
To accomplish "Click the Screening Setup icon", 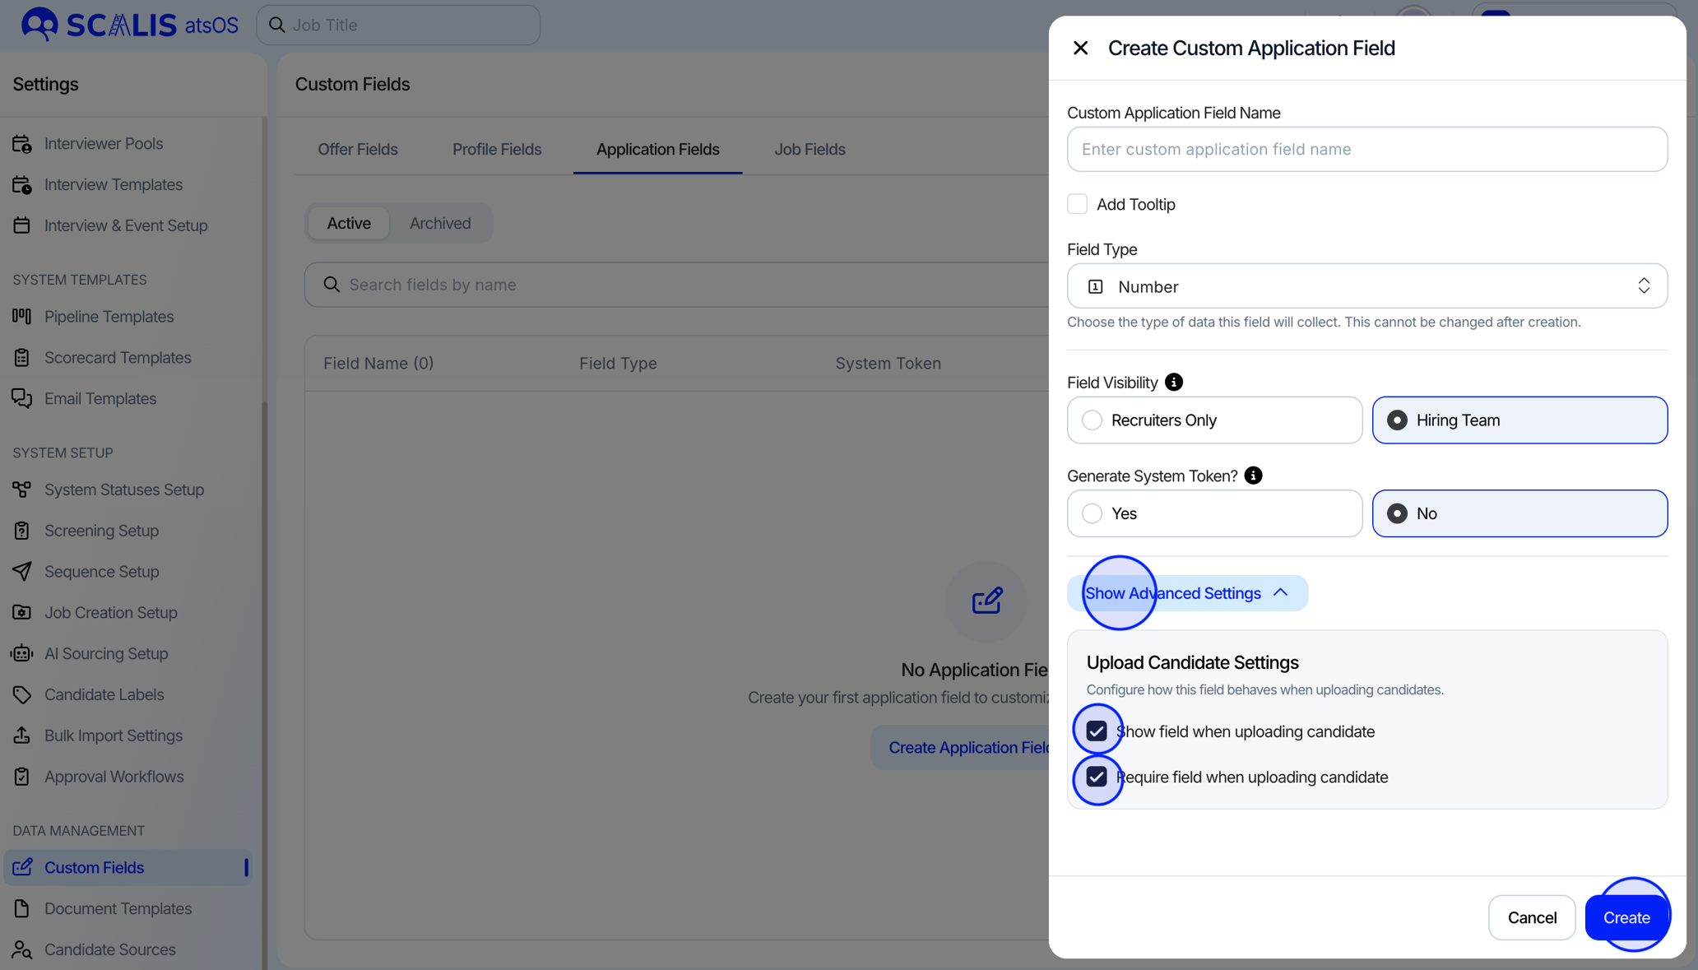I will [22, 531].
